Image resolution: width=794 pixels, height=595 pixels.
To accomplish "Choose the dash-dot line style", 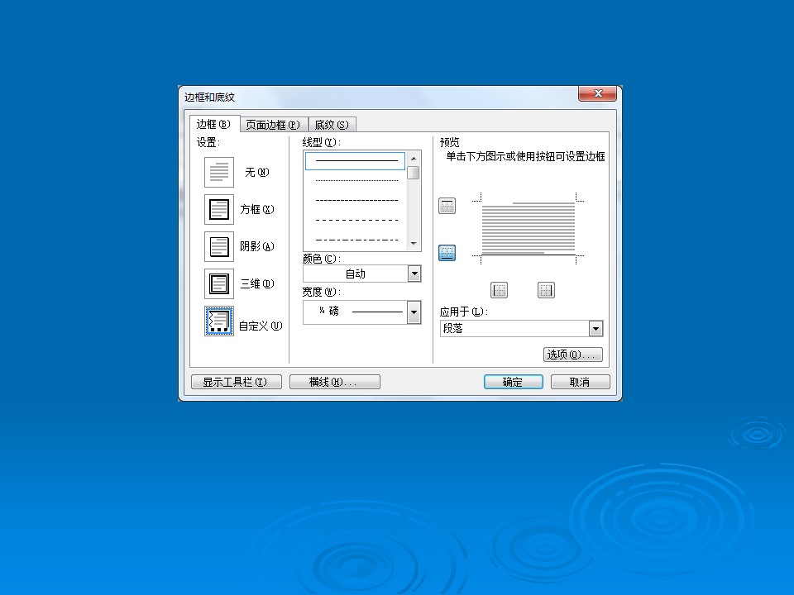I will point(356,240).
